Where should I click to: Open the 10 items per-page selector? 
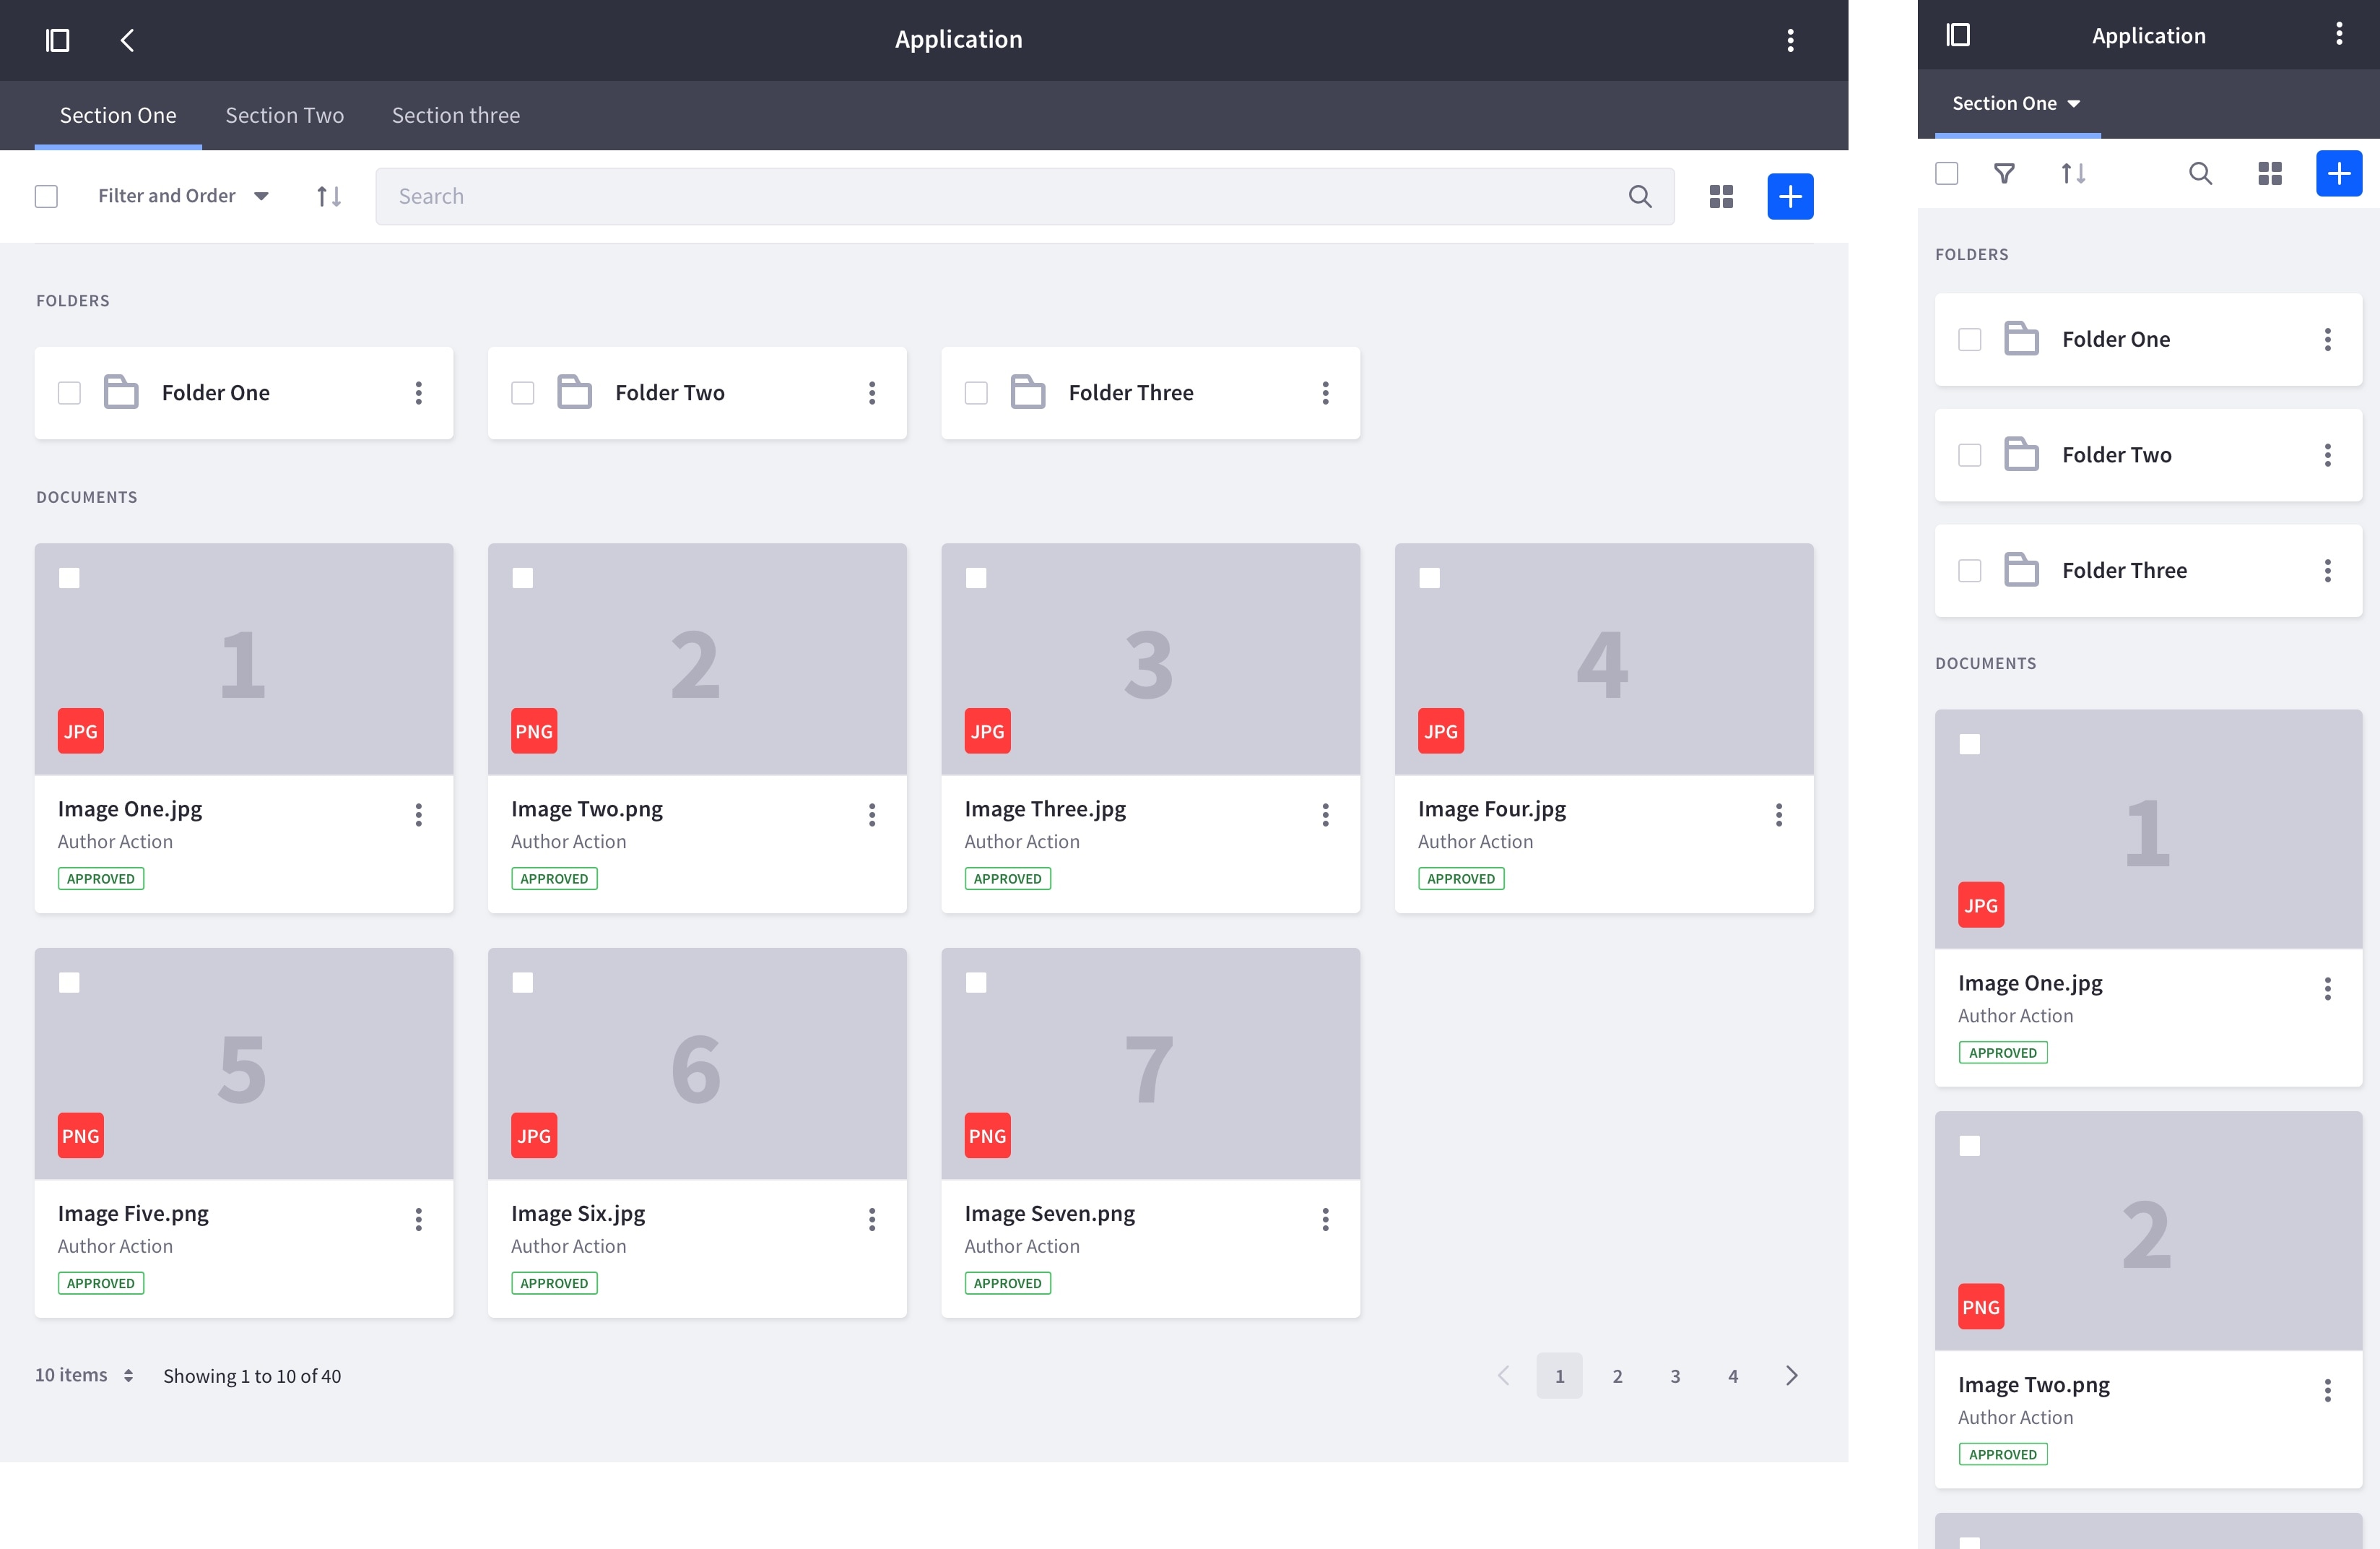pos(84,1375)
